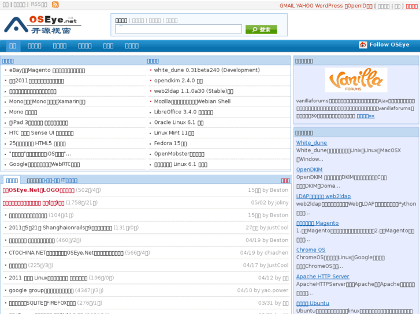Image resolution: width=420 pixels, height=314 pixels.
Task: Open Shanghaionrails 2011 forum topic
Action: (x=60, y=228)
